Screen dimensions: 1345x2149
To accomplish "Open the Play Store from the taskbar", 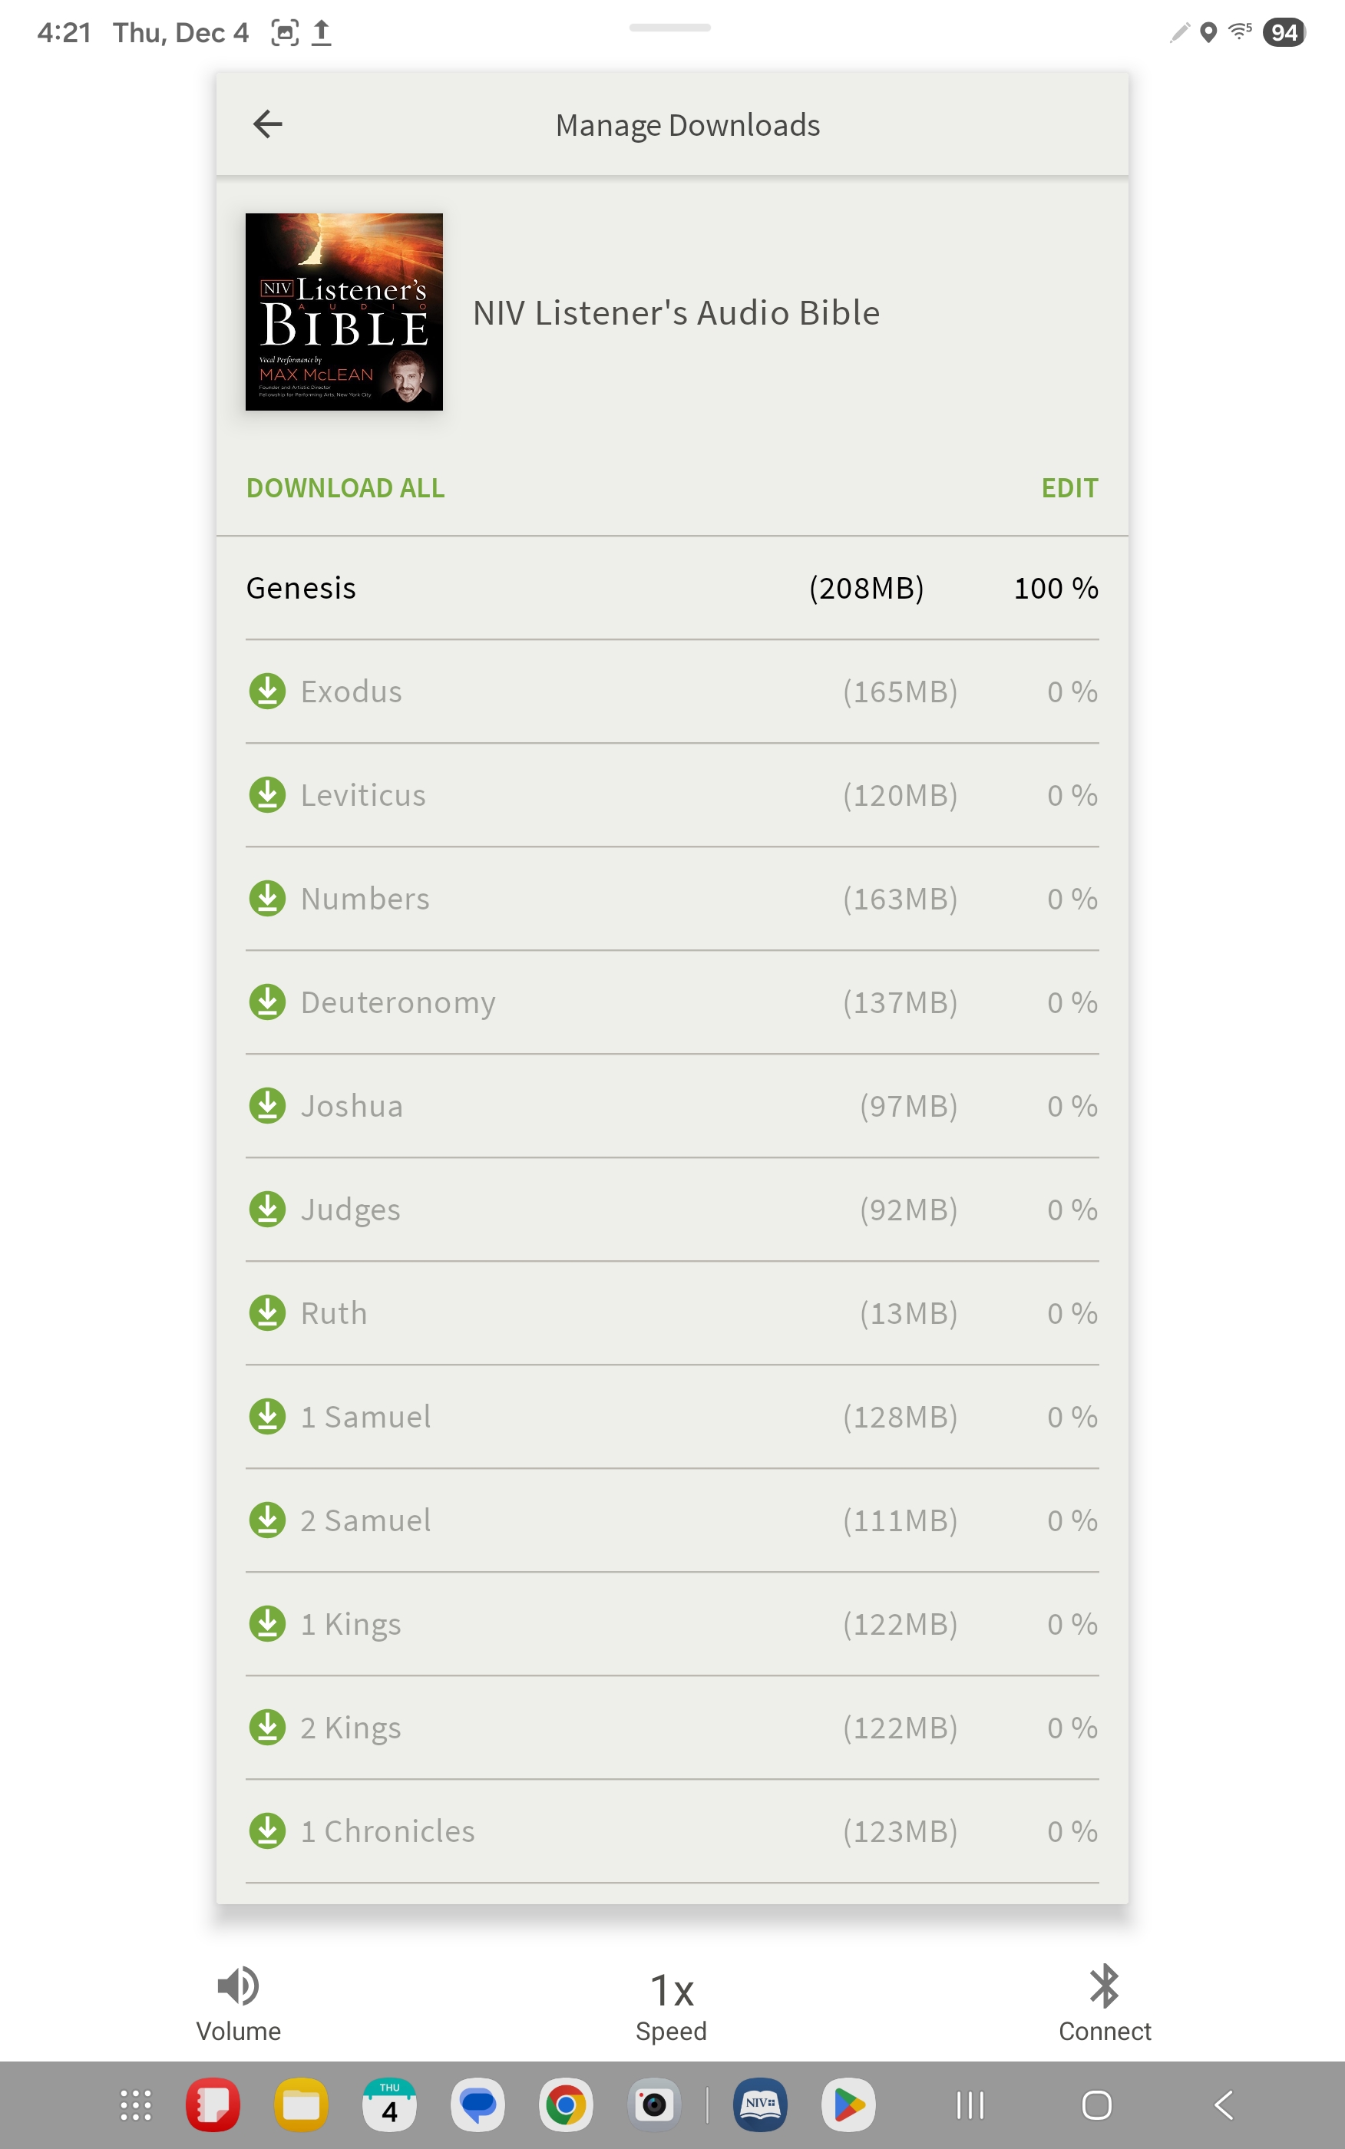I will [848, 2104].
